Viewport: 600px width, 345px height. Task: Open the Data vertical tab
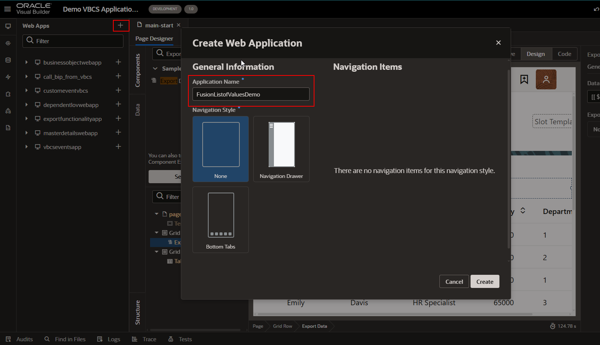coord(137,110)
